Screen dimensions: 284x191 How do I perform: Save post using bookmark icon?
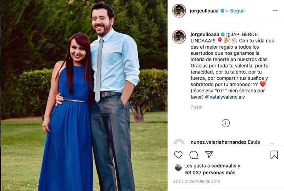(274, 155)
